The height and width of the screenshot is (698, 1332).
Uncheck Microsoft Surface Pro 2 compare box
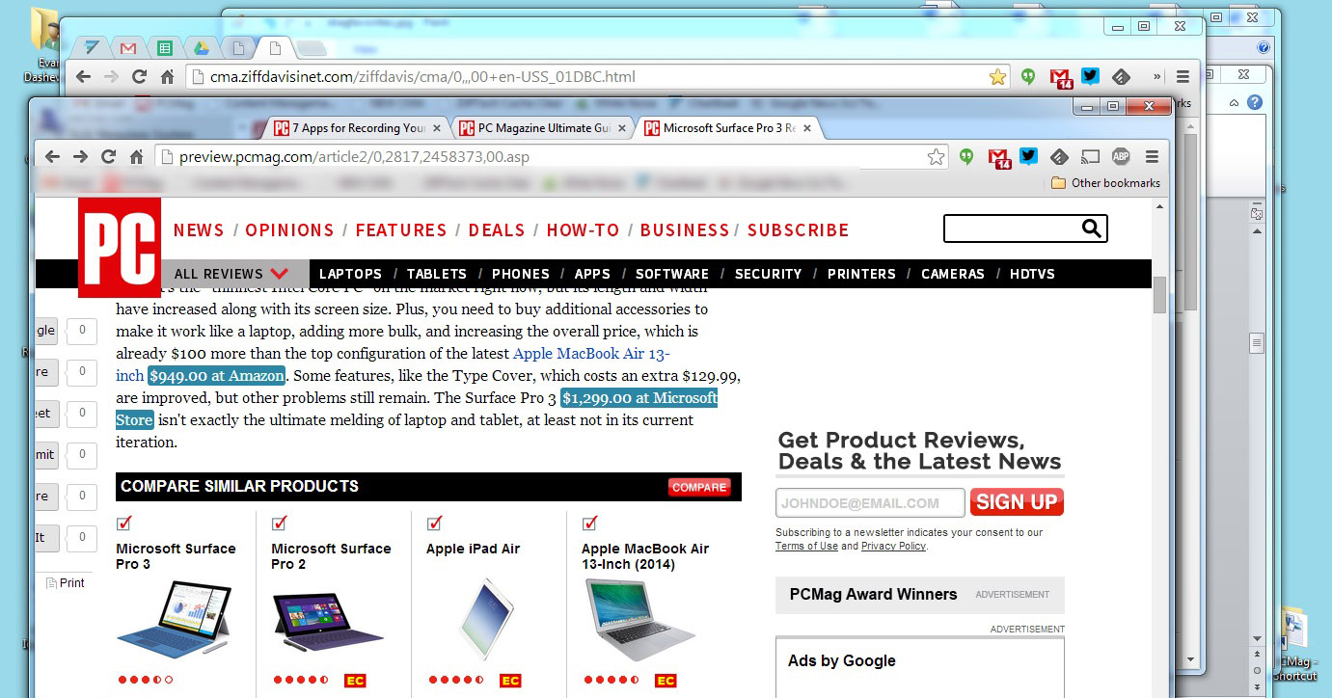(279, 523)
